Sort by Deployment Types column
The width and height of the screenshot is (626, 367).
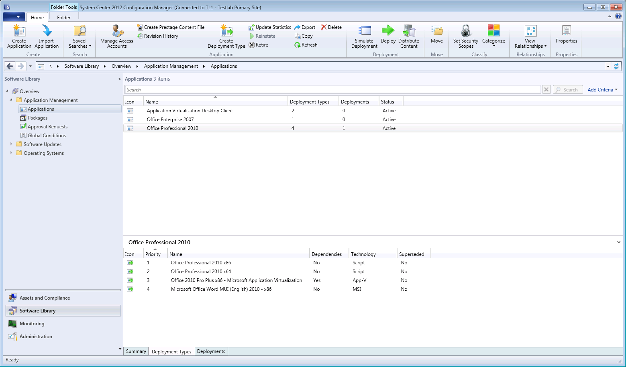pos(314,102)
